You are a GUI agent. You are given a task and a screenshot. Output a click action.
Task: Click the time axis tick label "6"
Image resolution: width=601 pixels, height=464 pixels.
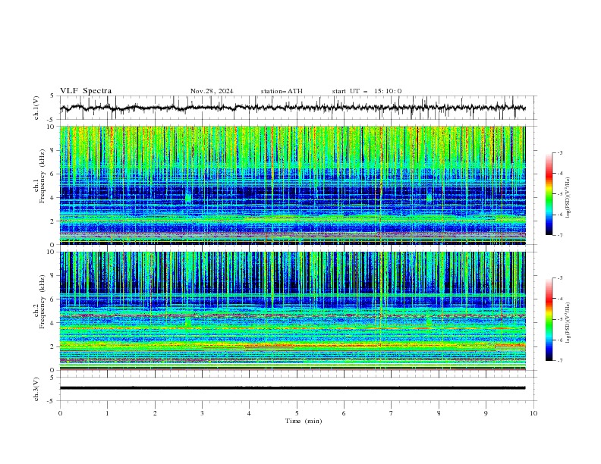click(344, 413)
